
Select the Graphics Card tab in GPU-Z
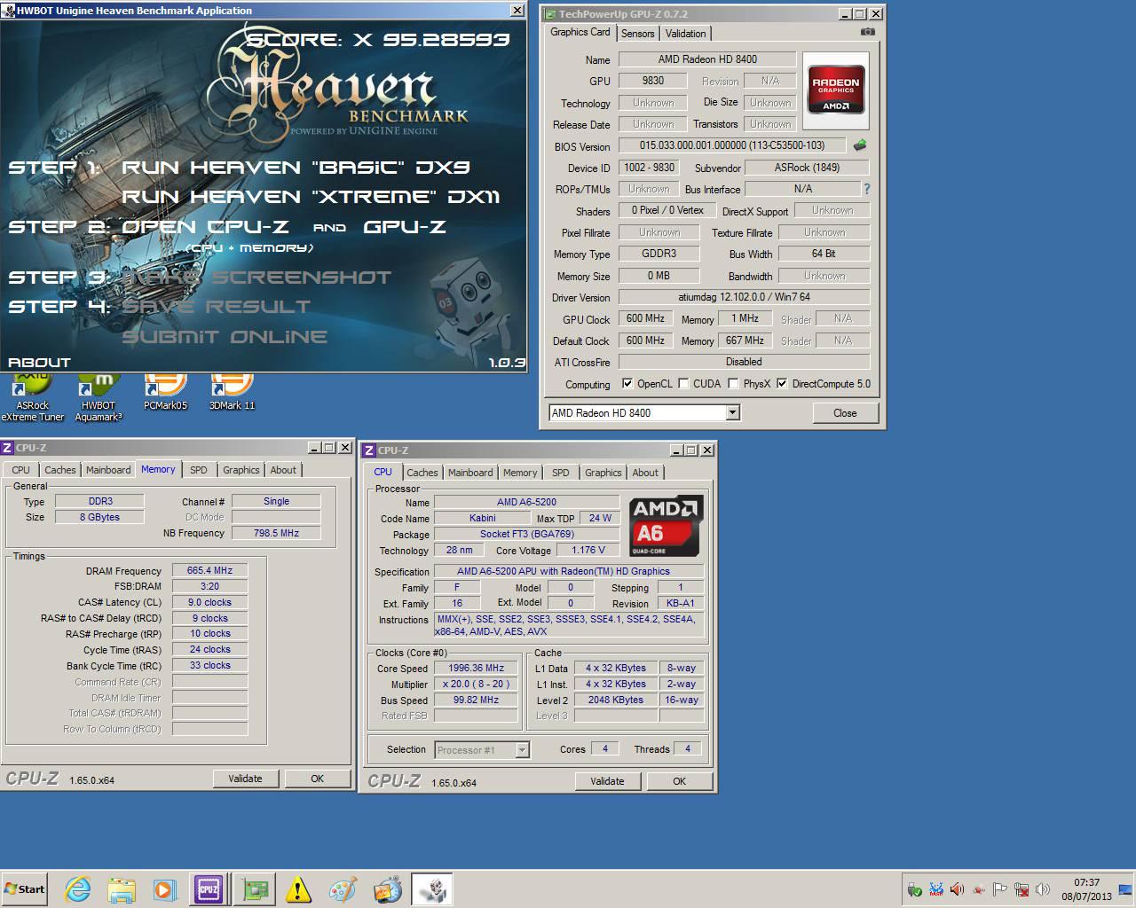coord(580,32)
